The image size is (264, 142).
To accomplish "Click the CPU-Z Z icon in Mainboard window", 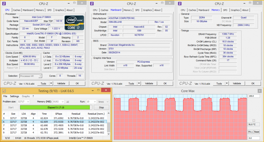I will pyautogui.click(x=92, y=4).
